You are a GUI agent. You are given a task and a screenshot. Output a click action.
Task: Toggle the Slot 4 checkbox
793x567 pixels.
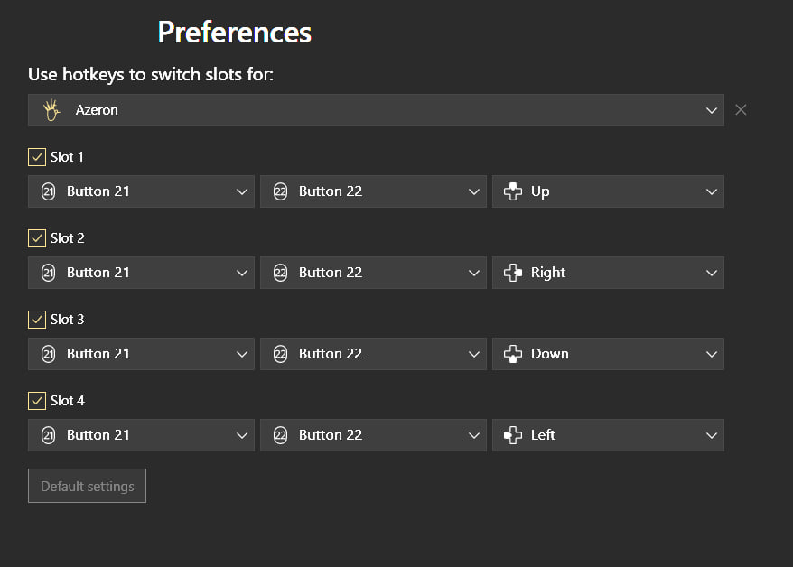click(37, 401)
